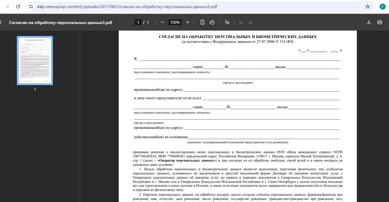This screenshot has width=389, height=202.
Task: Click the zoom in icon
Action: click(x=187, y=22)
